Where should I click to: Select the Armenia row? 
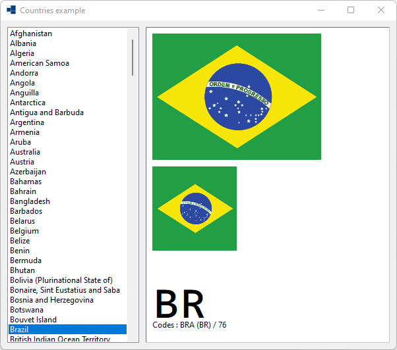coord(68,132)
